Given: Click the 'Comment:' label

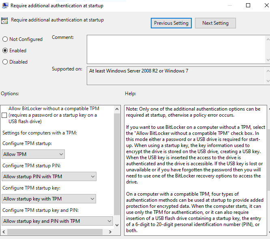Looking at the screenshot, I should (x=63, y=37).
